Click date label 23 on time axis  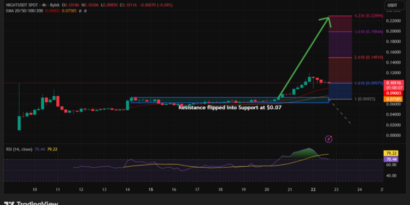(336, 190)
